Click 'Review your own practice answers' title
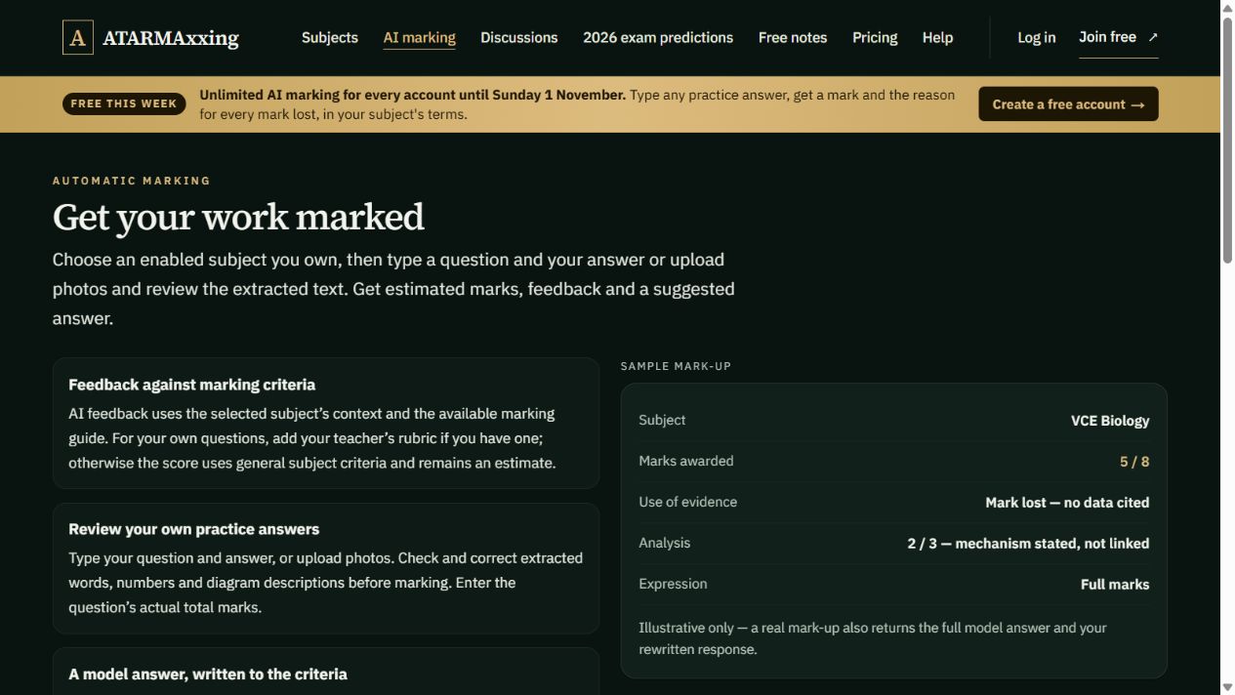Viewport: 1235px width, 695px height. point(194,529)
